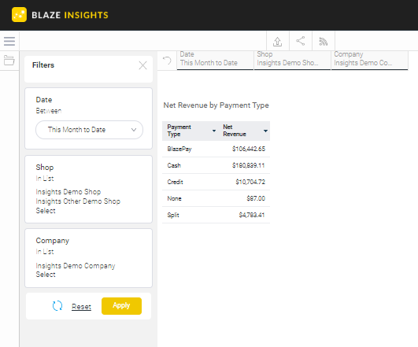Viewport: 418px width, 347px height.
Task: Open Payment Type column dropdown arrow
Action: [x=214, y=131]
